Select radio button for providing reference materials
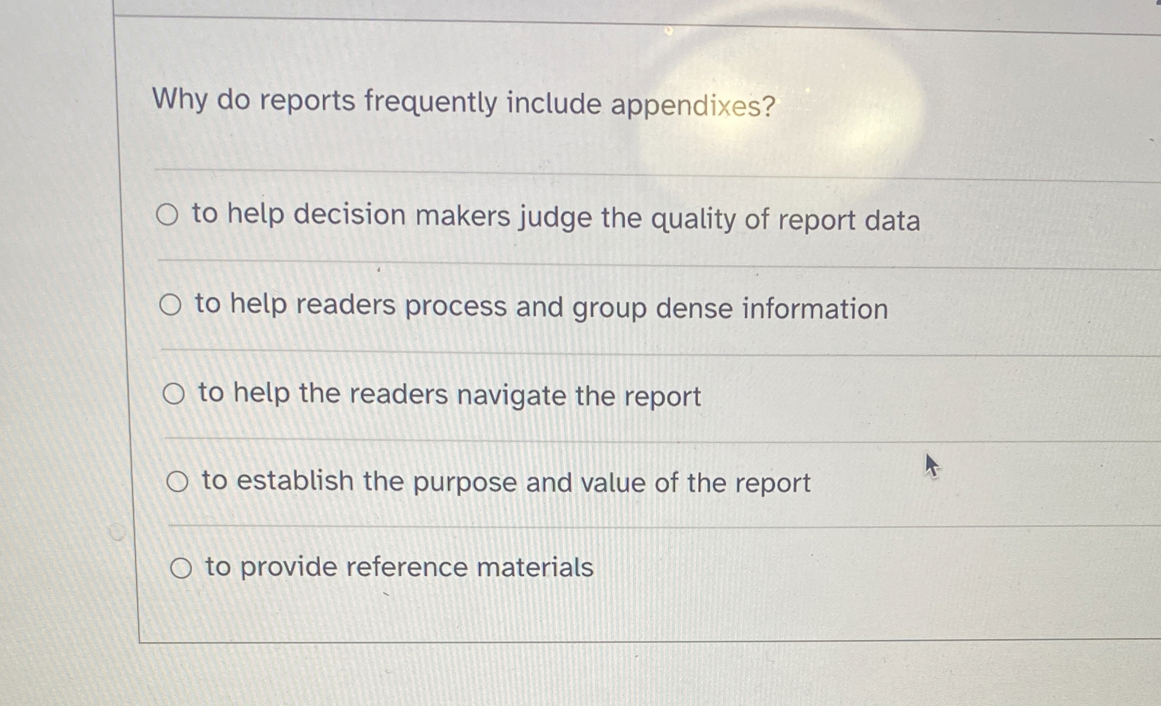The image size is (1161, 706). coord(181,568)
